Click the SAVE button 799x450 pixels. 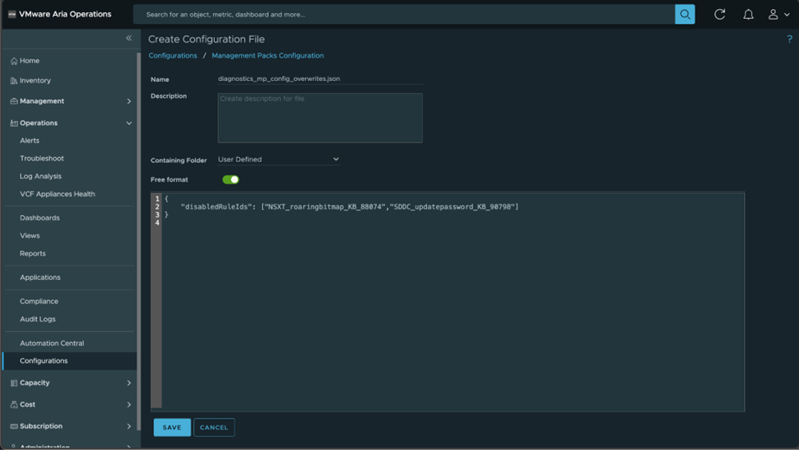pos(172,427)
